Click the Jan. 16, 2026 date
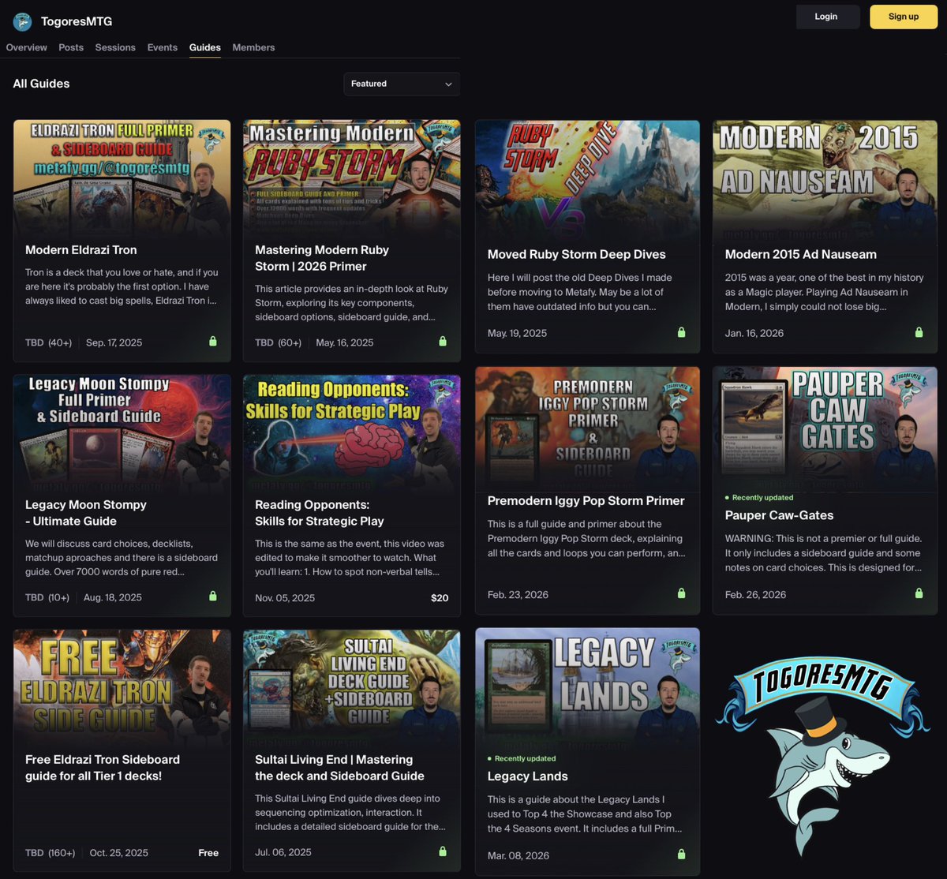This screenshot has height=879, width=947. click(754, 333)
